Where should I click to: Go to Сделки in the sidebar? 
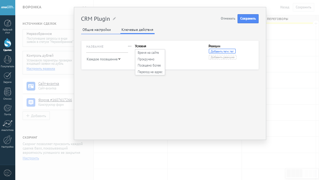coord(7,44)
